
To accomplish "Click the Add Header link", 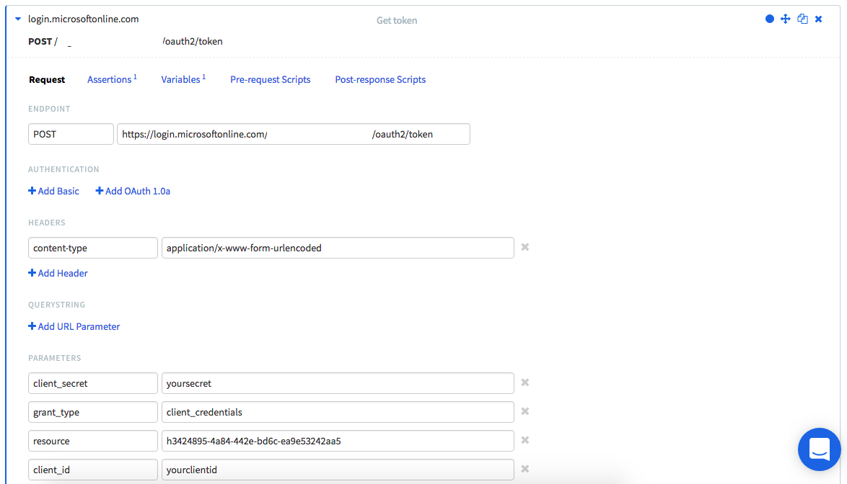I will coord(58,273).
